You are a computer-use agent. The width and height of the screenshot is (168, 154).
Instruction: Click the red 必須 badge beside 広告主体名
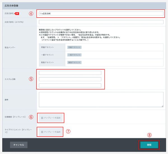17,13
